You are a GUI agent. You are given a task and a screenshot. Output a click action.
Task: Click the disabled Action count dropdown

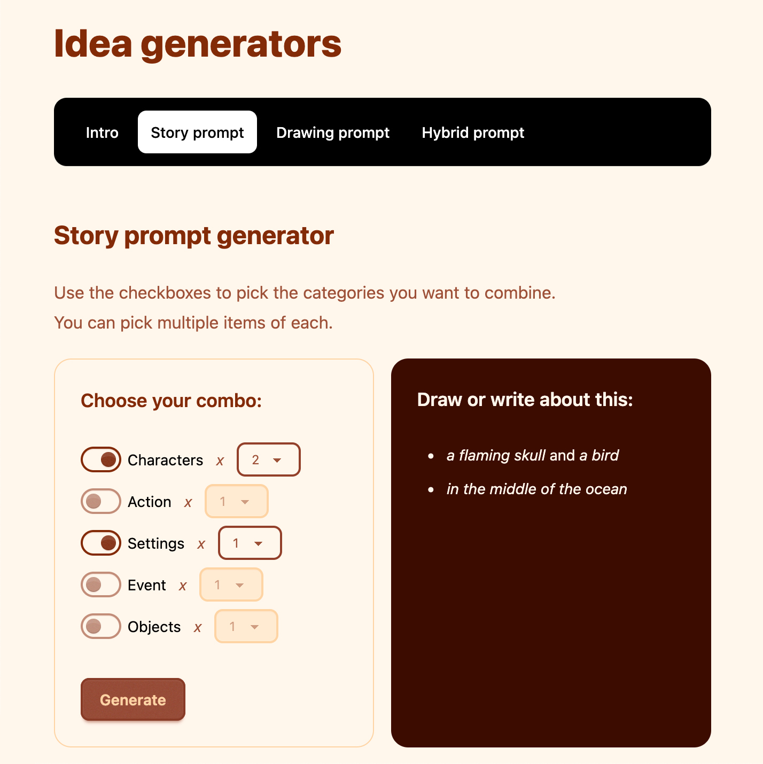coord(236,501)
